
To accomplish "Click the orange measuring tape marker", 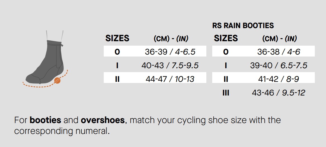I will pos(57,80).
